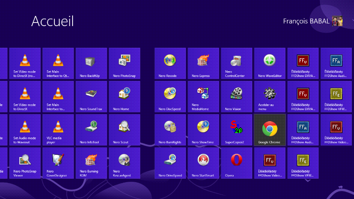Open Nero Burning ROM tile

tap(91, 163)
